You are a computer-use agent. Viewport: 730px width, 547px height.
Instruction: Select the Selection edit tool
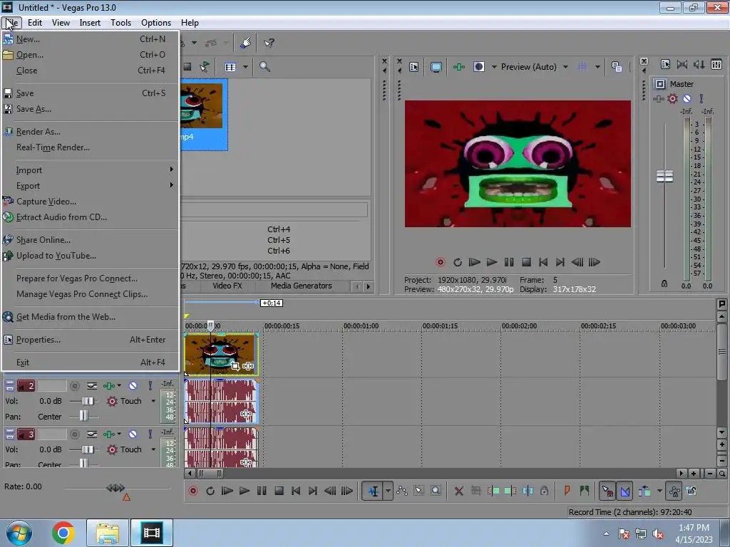pyautogui.click(x=418, y=491)
